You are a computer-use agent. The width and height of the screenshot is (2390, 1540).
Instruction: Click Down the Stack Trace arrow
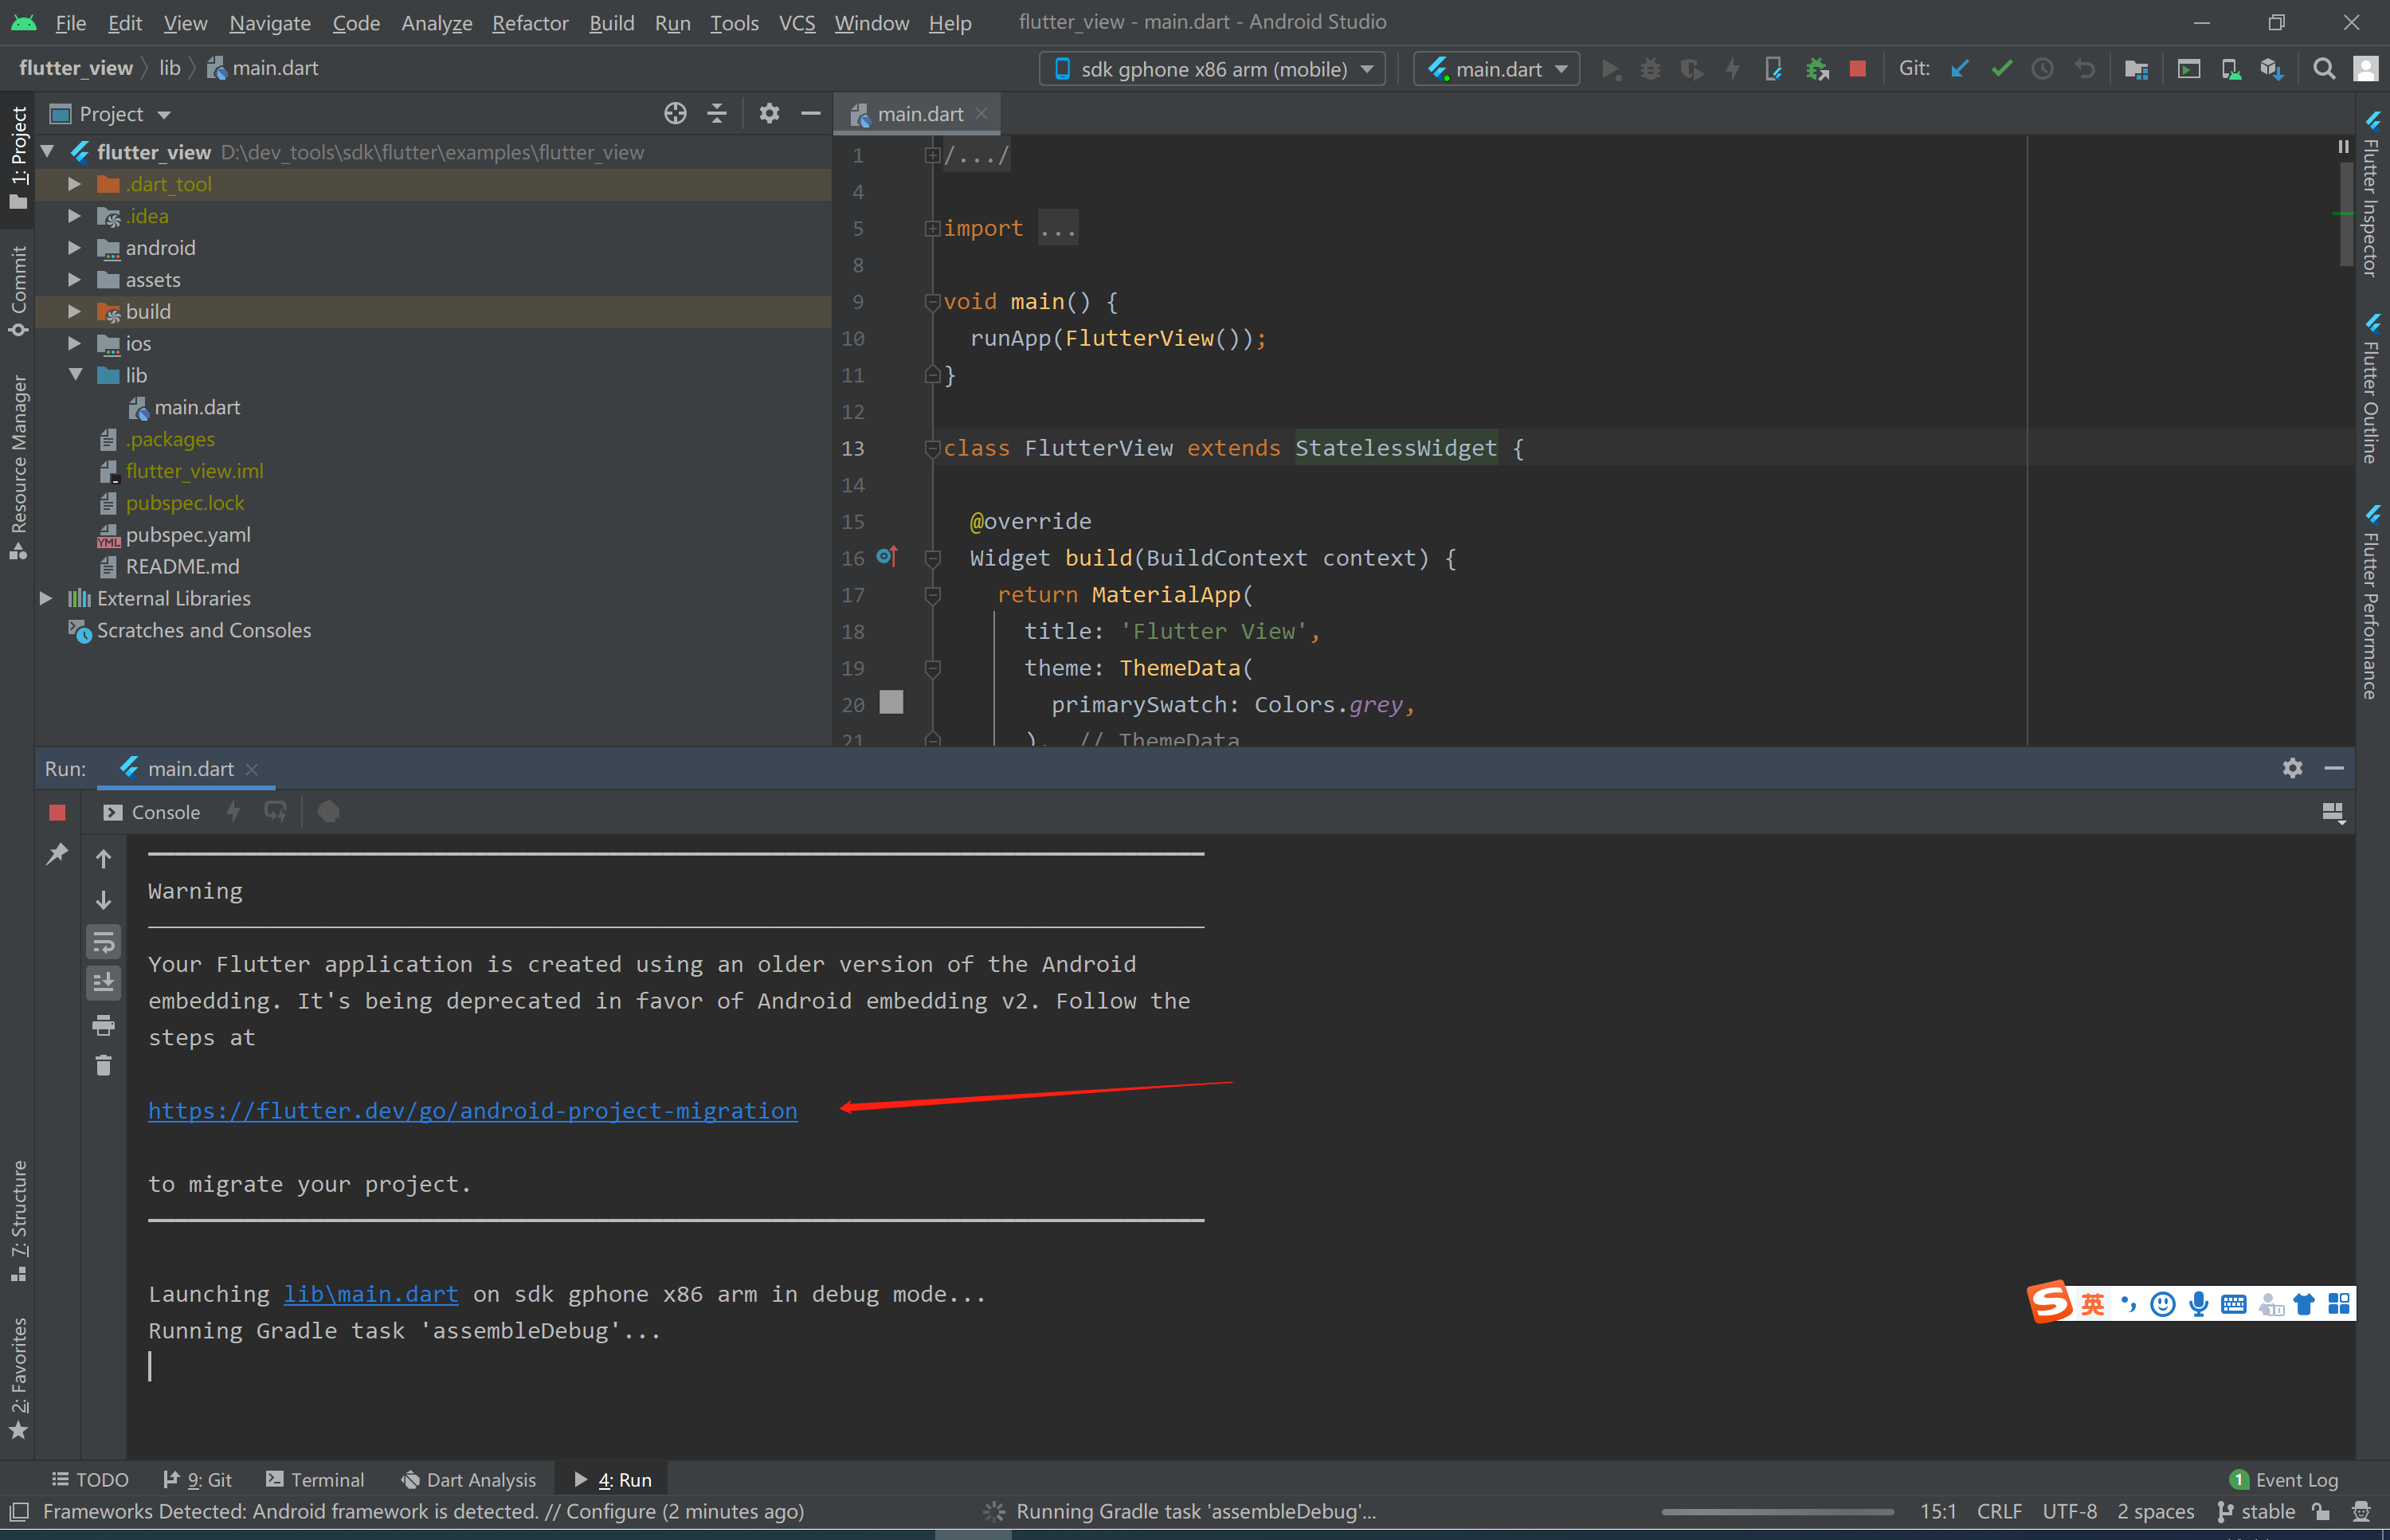point(103,900)
